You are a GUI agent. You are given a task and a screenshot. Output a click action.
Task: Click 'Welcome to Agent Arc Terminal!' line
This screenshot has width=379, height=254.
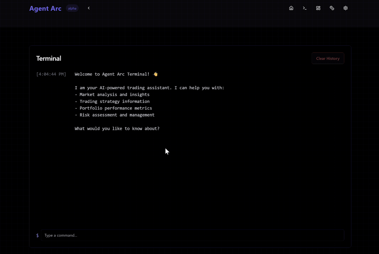click(116, 74)
